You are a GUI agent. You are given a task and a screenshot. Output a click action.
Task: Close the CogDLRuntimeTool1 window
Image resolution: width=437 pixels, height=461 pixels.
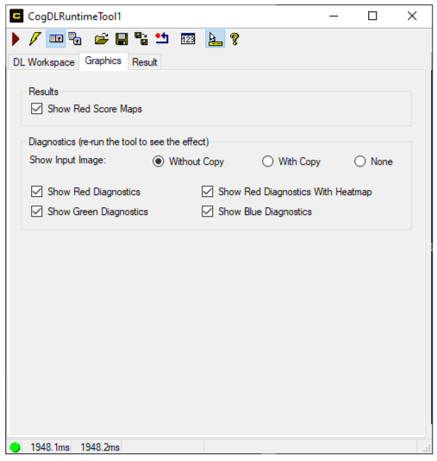[412, 16]
